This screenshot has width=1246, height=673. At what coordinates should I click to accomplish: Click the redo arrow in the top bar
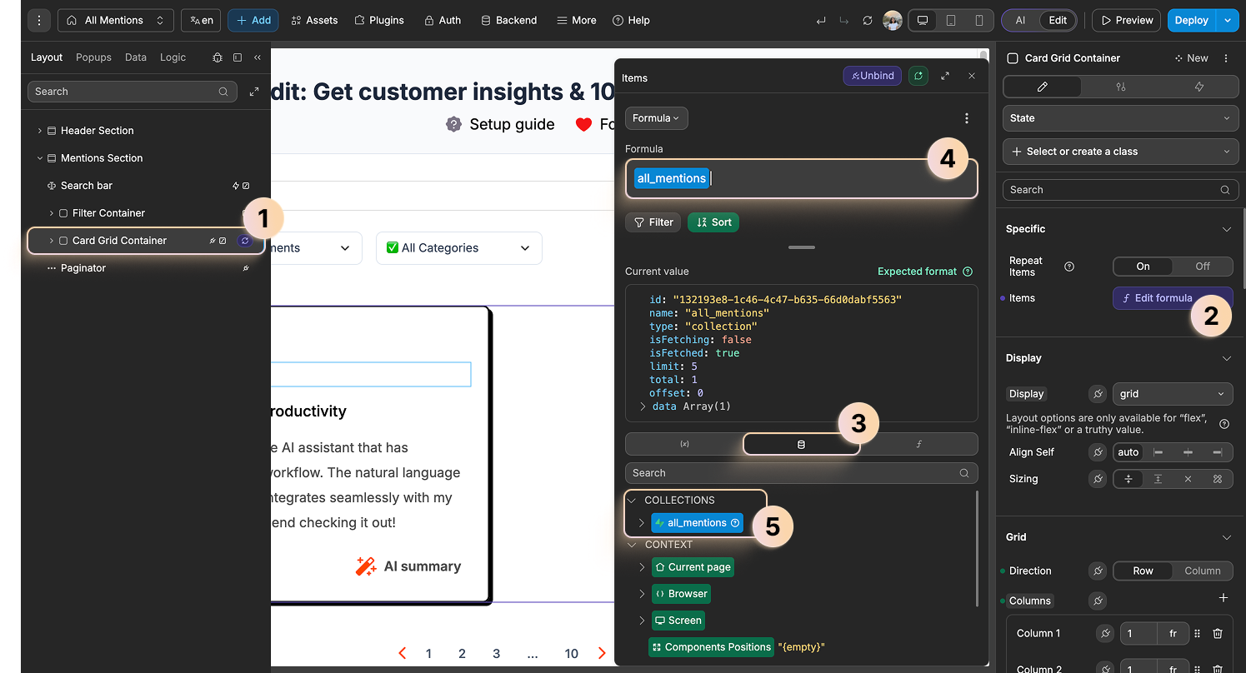point(844,20)
